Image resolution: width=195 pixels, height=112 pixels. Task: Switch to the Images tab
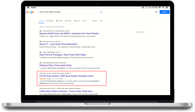point(59,21)
